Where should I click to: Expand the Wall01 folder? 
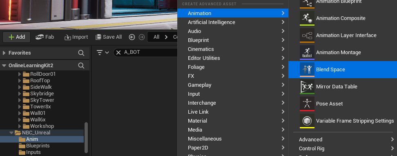(20, 113)
